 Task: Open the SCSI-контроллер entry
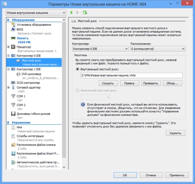28,83
